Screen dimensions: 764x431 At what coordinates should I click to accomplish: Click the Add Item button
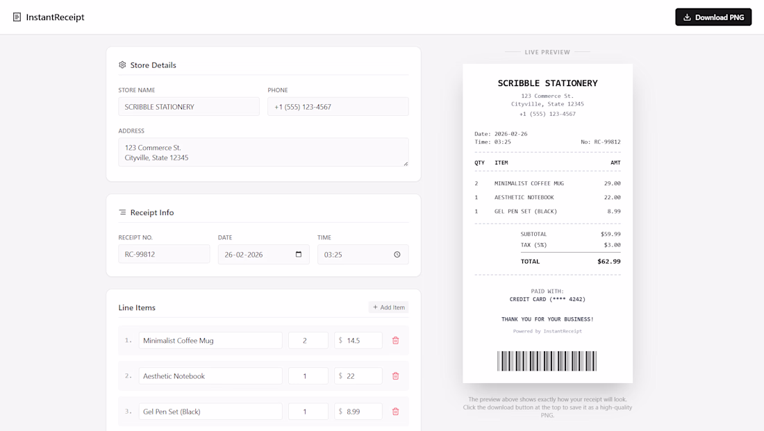(388, 307)
